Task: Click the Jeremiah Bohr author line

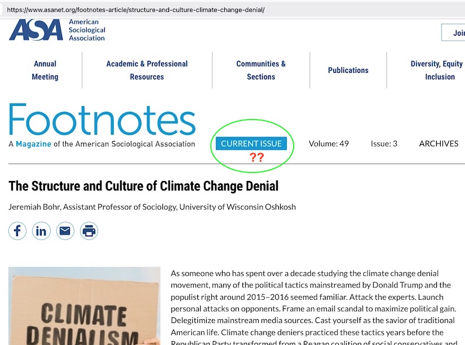Action: point(152,207)
